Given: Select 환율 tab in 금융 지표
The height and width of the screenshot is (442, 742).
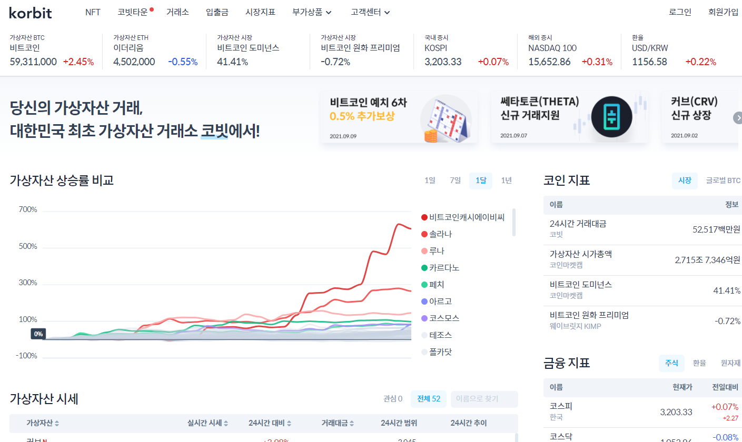Looking at the screenshot, I should 699,363.
